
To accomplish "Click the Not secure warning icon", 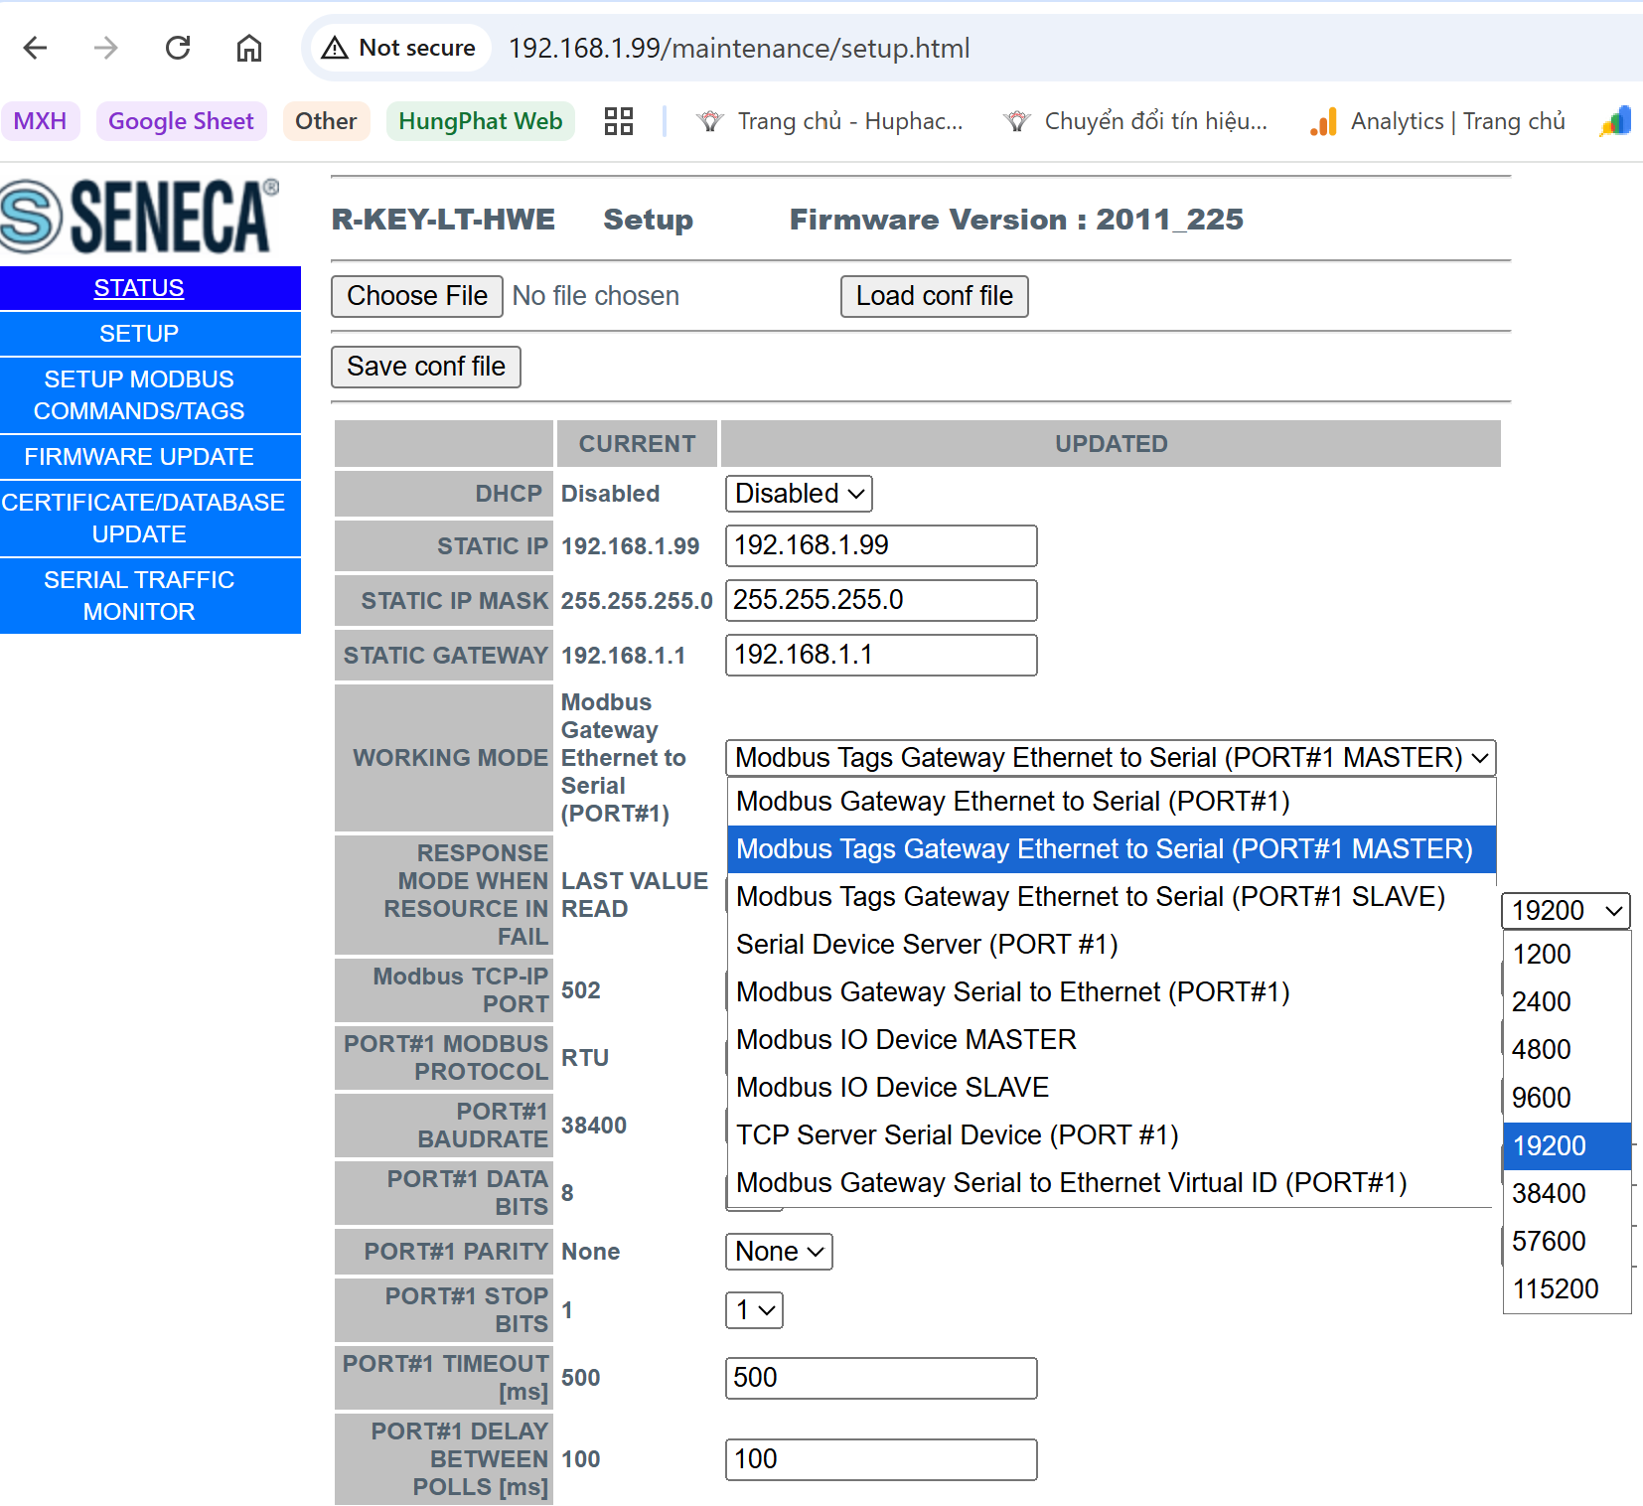I will click(x=335, y=48).
